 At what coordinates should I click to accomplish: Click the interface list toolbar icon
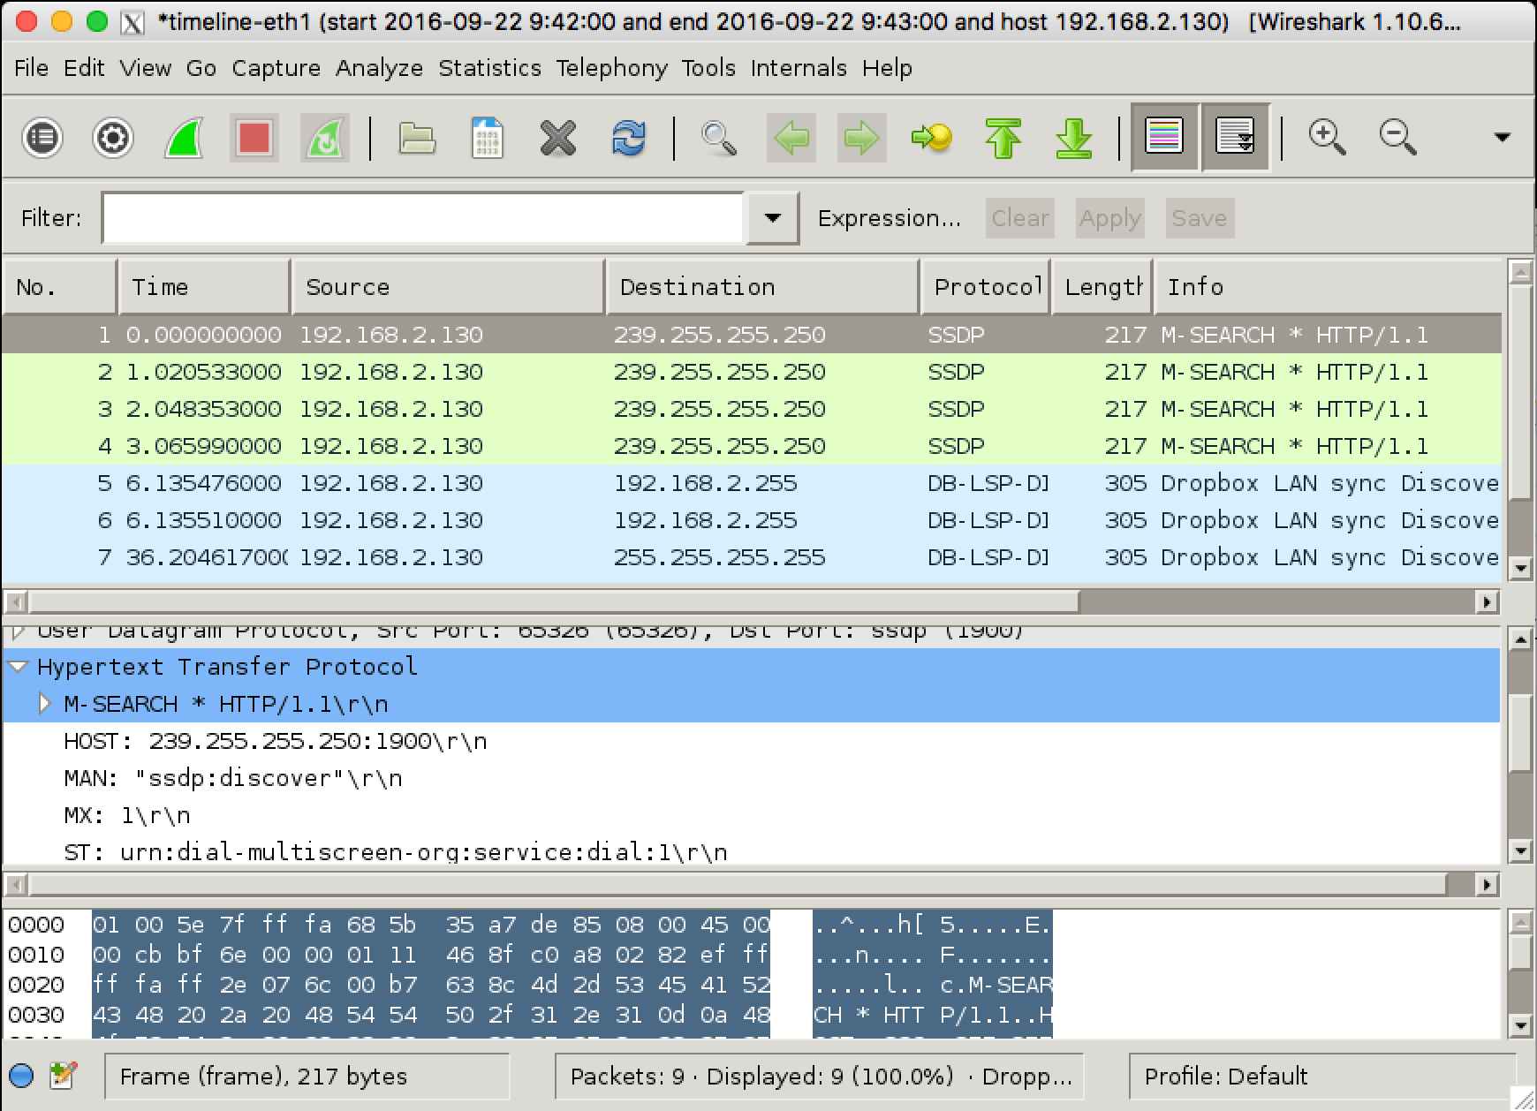[x=42, y=138]
